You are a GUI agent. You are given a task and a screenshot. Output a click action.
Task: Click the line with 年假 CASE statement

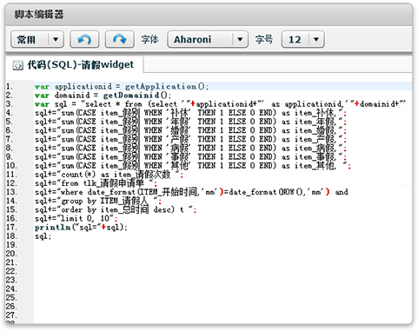click(x=190, y=122)
